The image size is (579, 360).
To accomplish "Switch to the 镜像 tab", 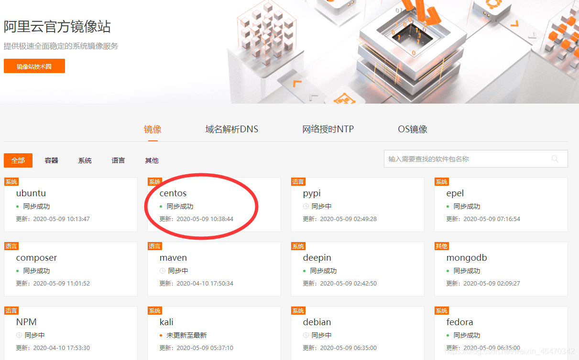I will point(153,129).
